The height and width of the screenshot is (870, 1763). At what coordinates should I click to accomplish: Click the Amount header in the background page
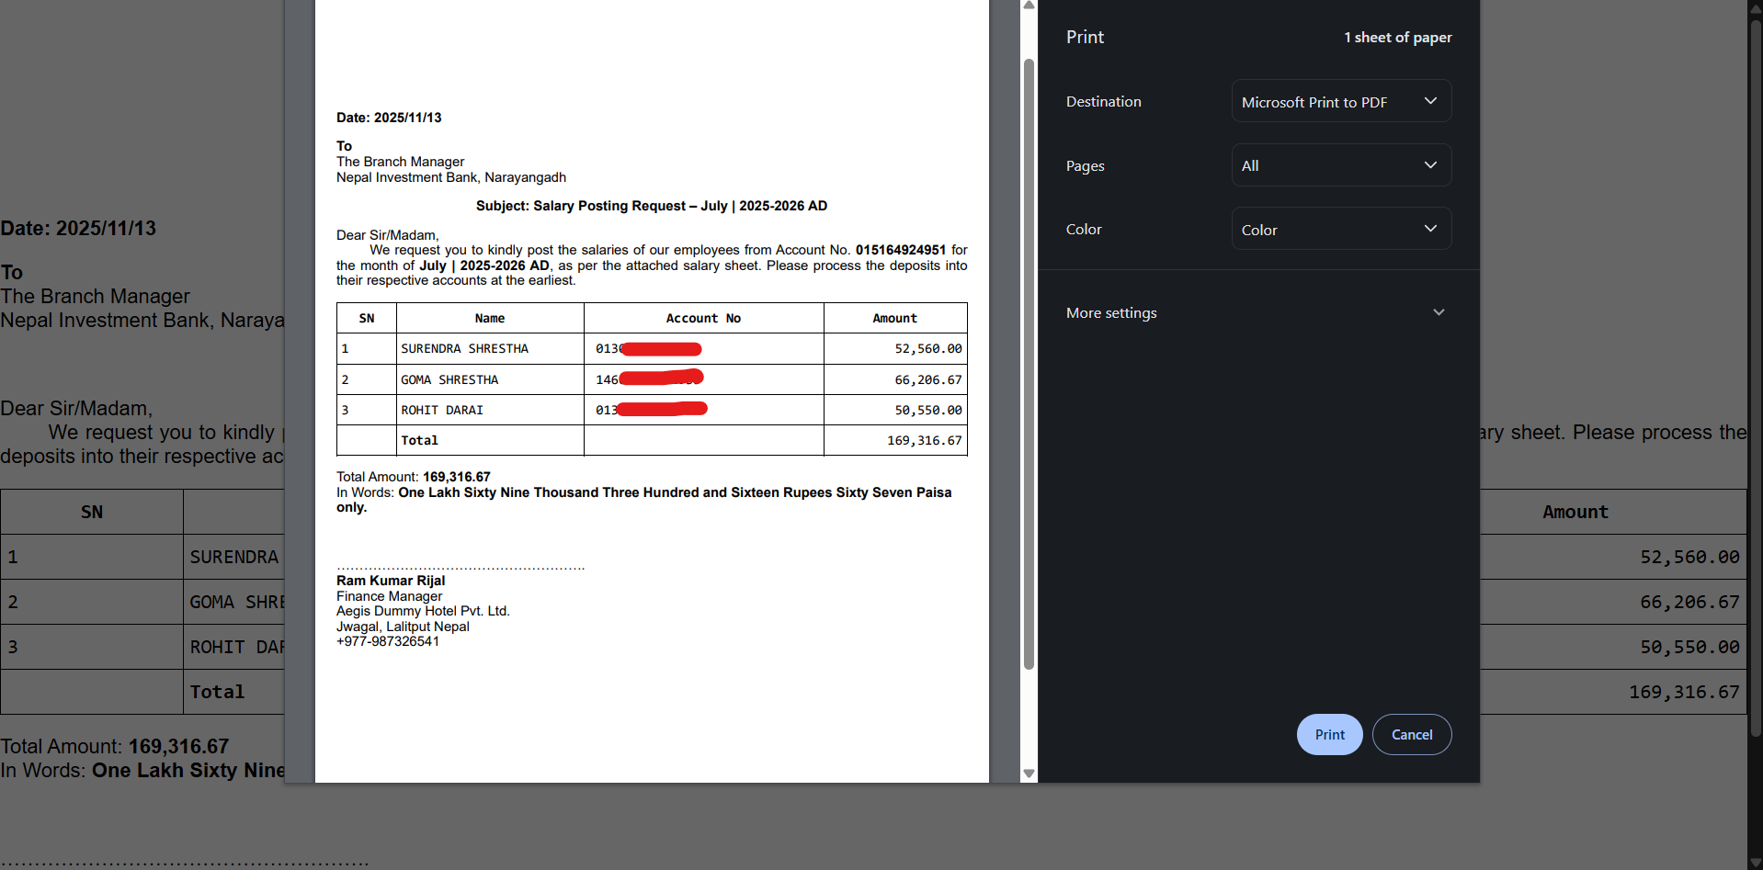(x=1575, y=513)
